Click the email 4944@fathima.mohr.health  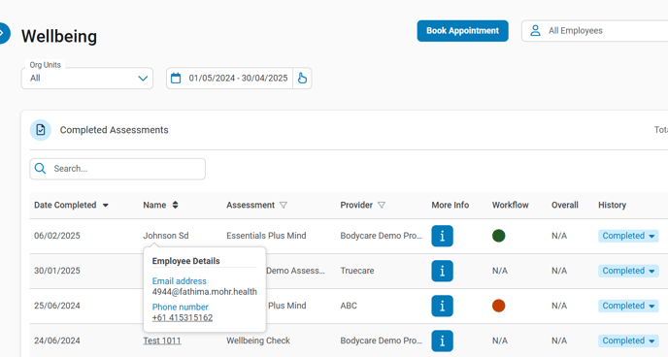[x=205, y=292]
